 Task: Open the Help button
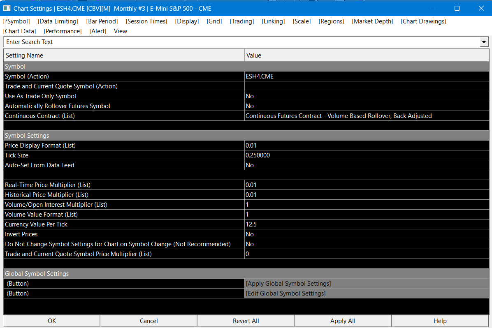coord(440,321)
